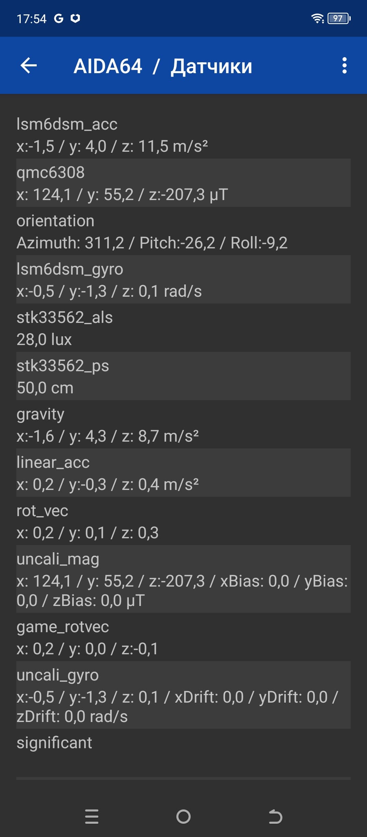Select the qmc6308 magnetometer entry

pos(183,183)
